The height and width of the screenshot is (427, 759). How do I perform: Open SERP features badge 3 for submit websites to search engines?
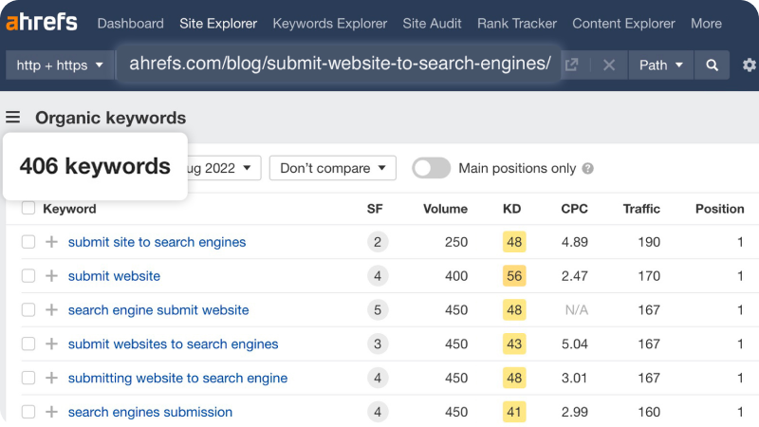(x=378, y=343)
